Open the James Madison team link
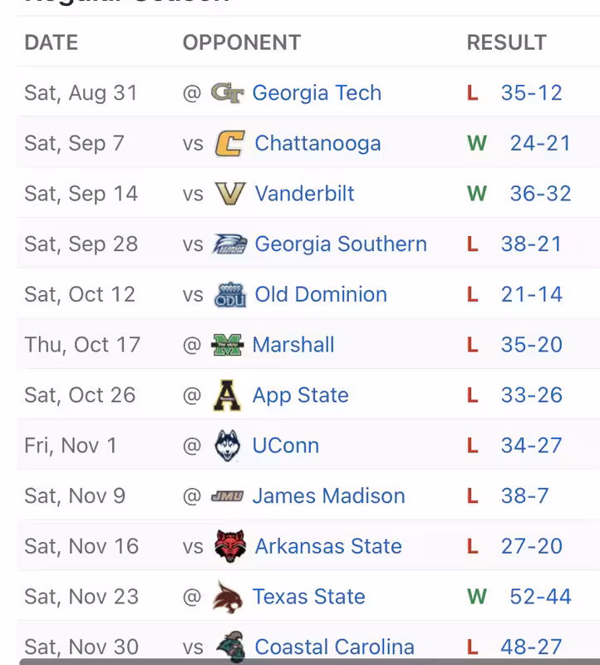This screenshot has width=600, height=665. coord(328,496)
